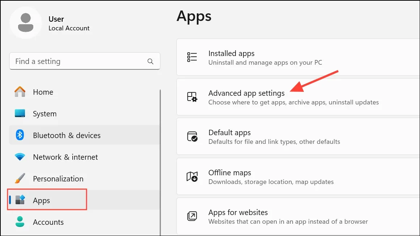Click the Advanced app settings gear icon
420x236 pixels.
(x=192, y=97)
